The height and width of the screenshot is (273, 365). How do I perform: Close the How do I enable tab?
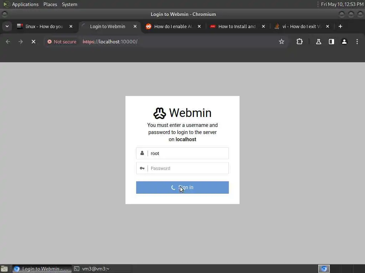[x=199, y=26]
